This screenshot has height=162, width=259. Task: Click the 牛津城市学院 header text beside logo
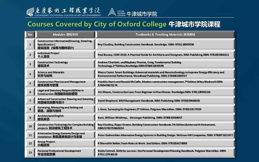(142, 14)
